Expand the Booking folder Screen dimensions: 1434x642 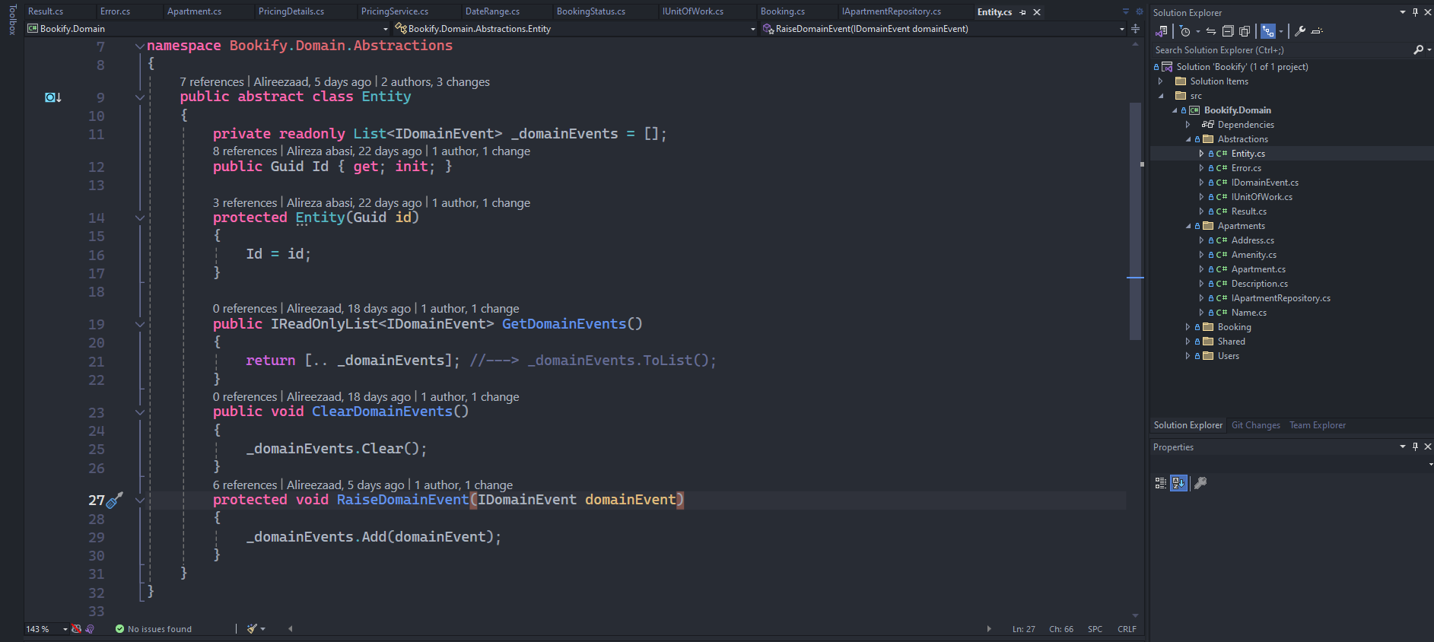1188,327
